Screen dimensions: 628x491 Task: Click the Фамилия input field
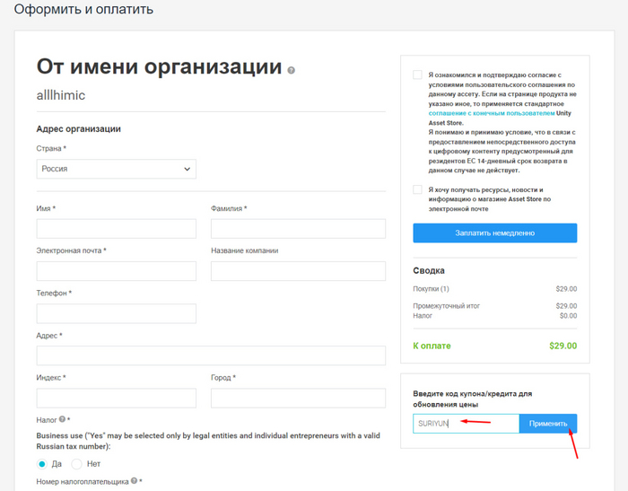(x=299, y=229)
